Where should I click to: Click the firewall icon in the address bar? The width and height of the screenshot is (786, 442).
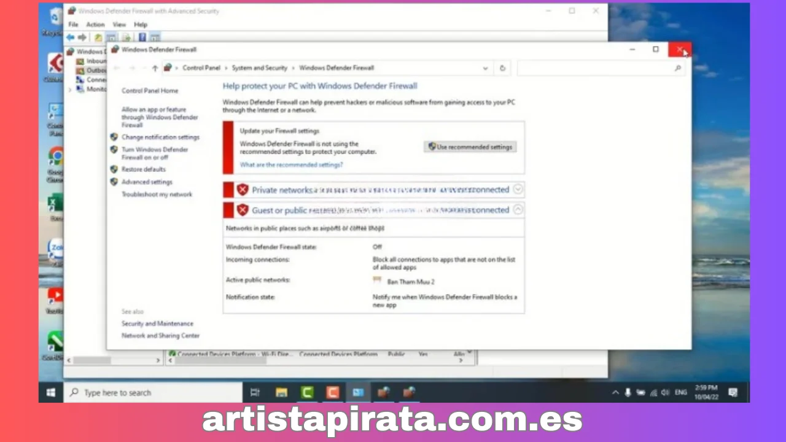(x=168, y=68)
